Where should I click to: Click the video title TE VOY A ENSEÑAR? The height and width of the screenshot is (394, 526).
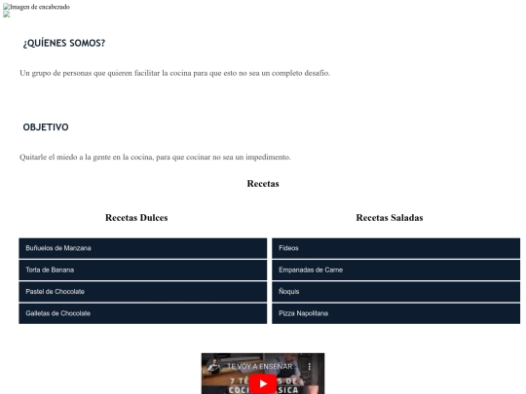262,367
